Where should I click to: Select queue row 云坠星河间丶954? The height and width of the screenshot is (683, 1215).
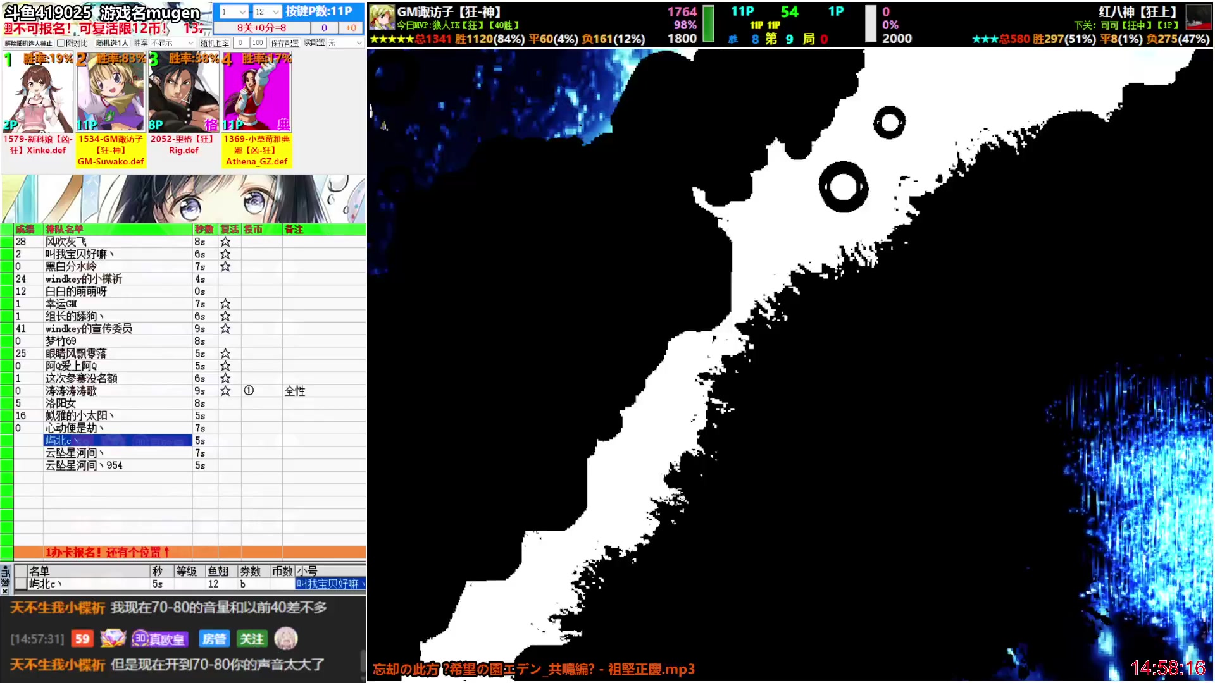pyautogui.click(x=118, y=465)
